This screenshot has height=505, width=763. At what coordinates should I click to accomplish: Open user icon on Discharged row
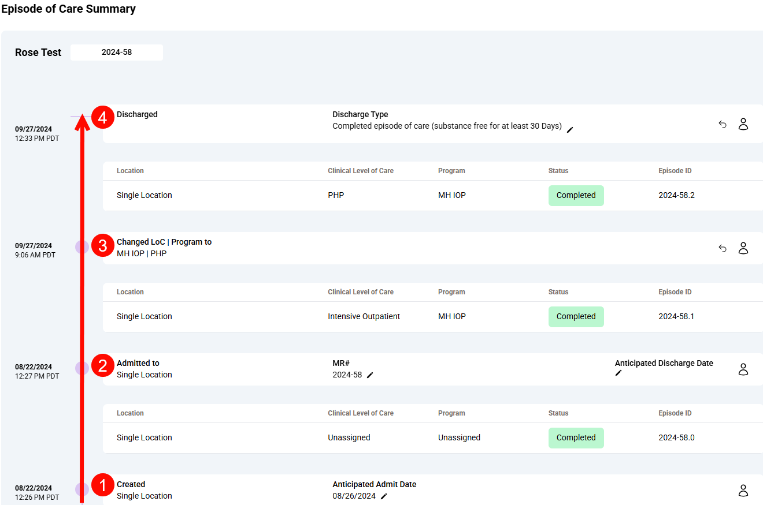point(743,124)
